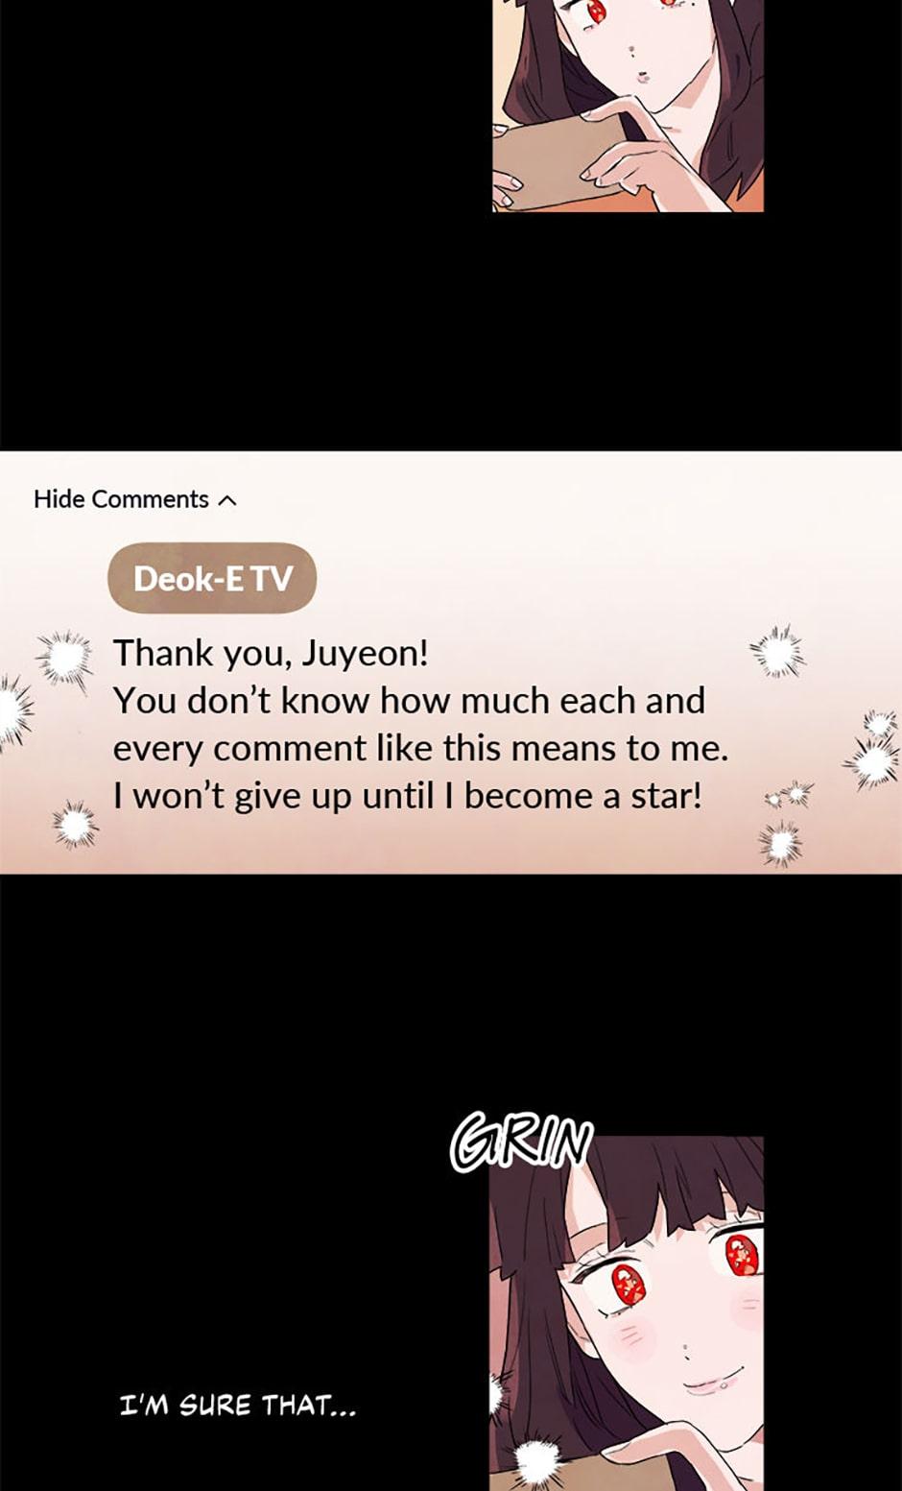Tap the top panel of girl holding phone

coord(628,106)
